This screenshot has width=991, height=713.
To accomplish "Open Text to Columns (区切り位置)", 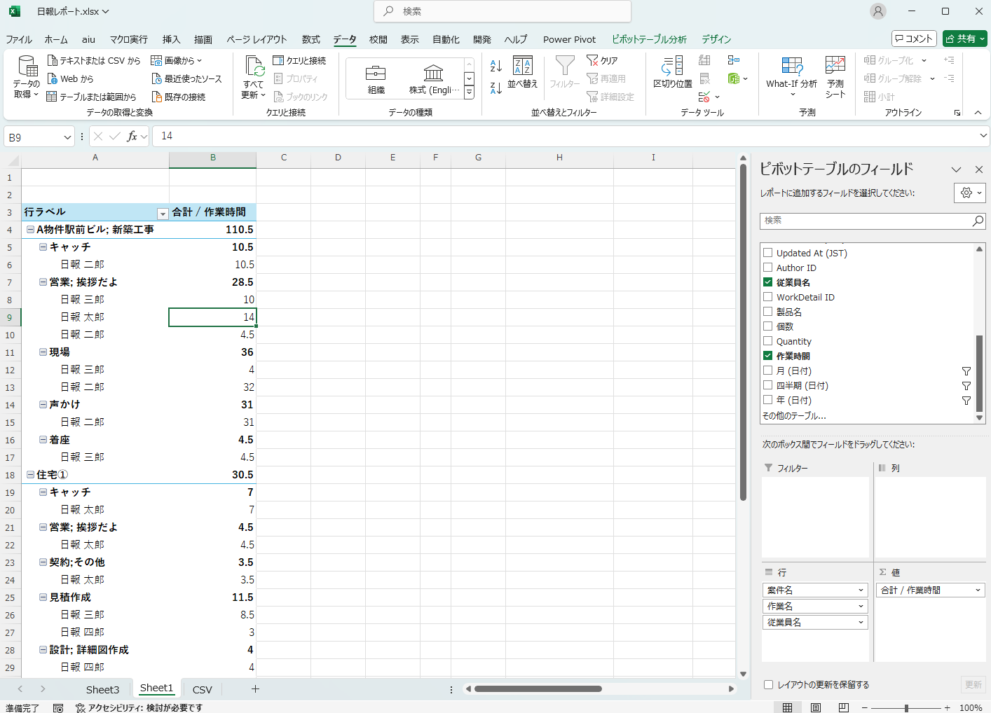I will click(673, 72).
